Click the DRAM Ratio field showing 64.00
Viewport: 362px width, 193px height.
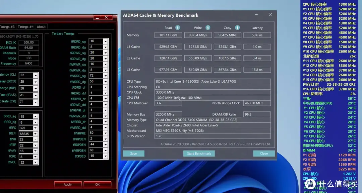point(28,48)
